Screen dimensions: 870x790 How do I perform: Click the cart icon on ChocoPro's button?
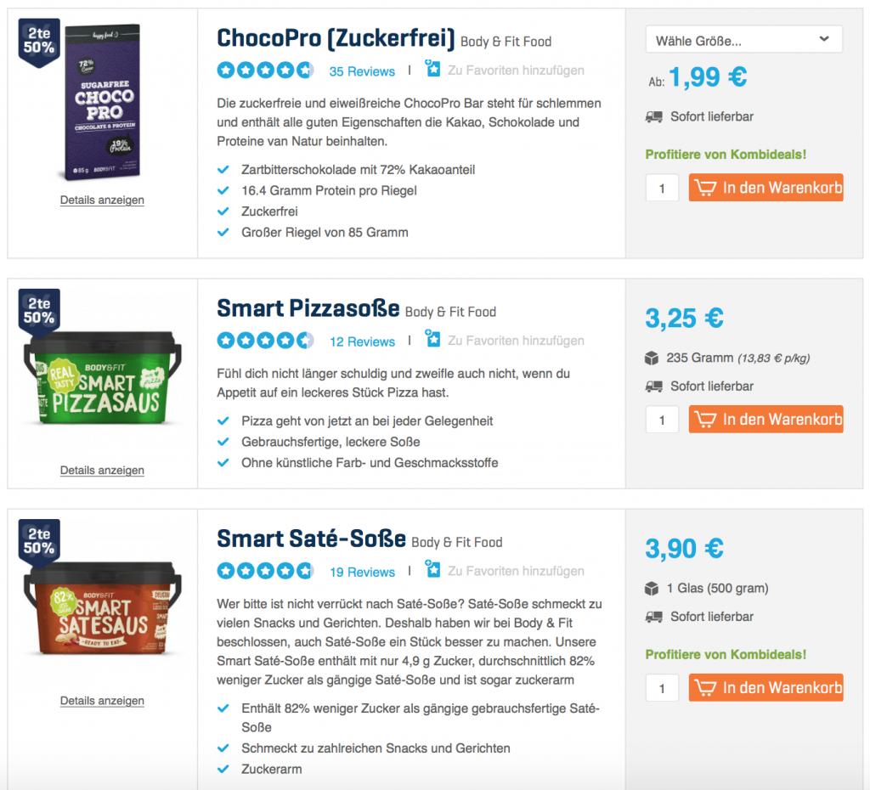[x=704, y=188]
